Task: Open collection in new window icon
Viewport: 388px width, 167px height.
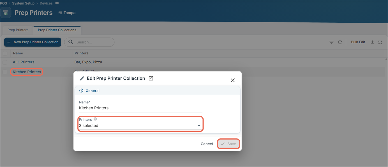Action: (151, 78)
